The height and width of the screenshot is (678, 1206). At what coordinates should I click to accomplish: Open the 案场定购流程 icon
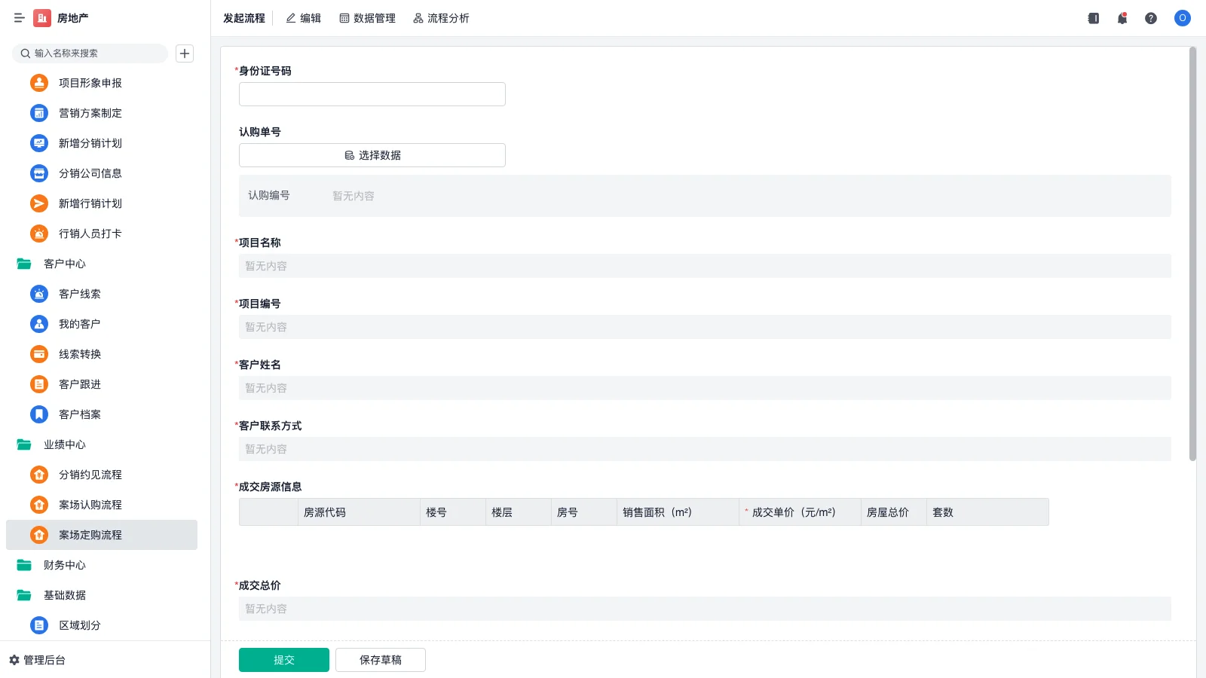coord(39,535)
